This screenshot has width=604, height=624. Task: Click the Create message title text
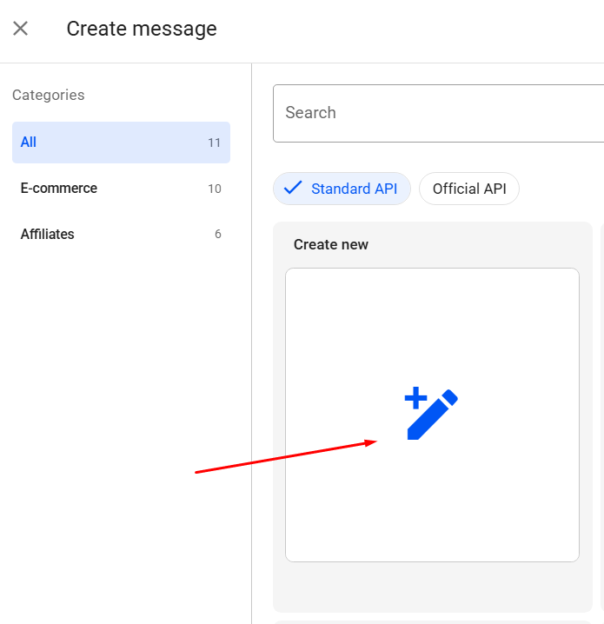142,29
